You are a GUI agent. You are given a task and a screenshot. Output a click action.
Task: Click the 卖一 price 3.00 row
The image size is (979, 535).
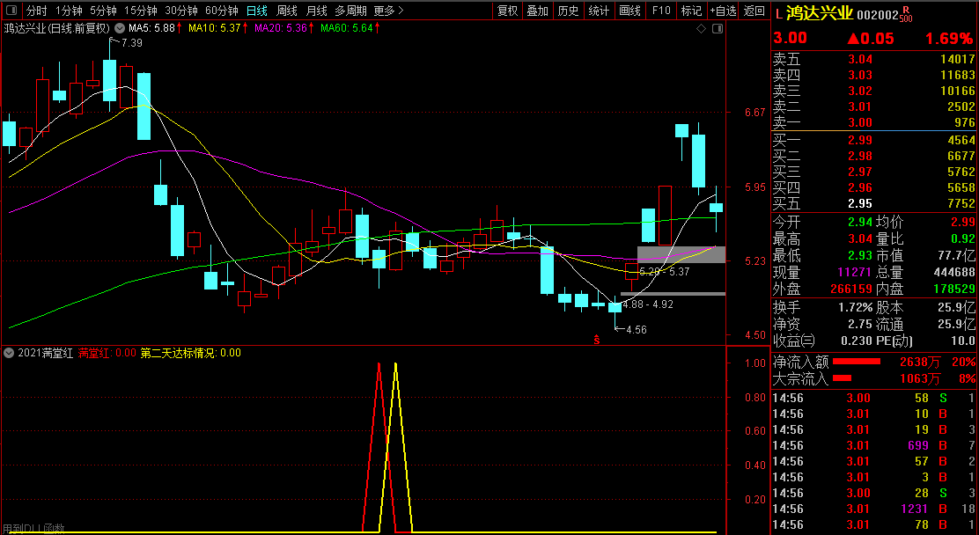click(x=873, y=122)
